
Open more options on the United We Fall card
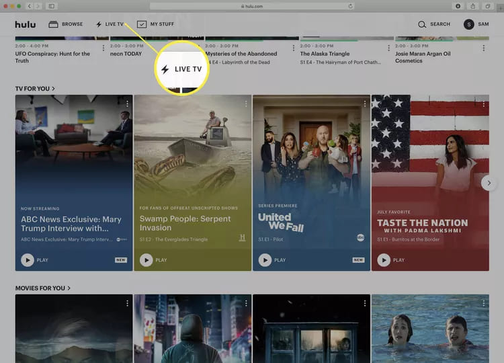(x=365, y=104)
